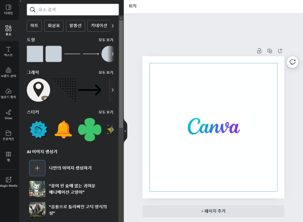Show next stickers in 스티커 row
Viewport: 303px width, 222px height.
pos(112,129)
